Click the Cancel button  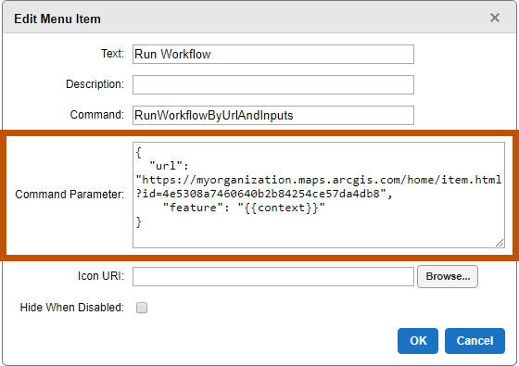[x=475, y=341]
